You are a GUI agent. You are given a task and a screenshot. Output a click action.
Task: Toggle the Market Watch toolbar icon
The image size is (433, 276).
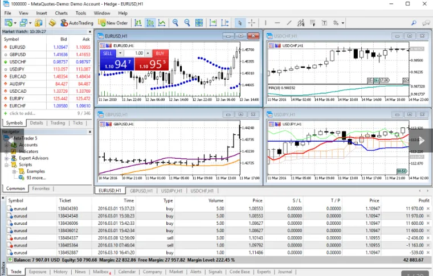pos(38,23)
